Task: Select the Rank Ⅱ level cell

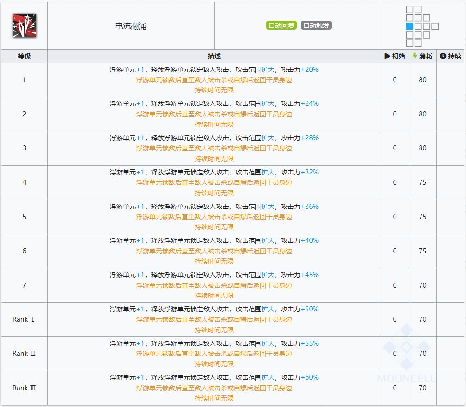Action: pos(24,354)
